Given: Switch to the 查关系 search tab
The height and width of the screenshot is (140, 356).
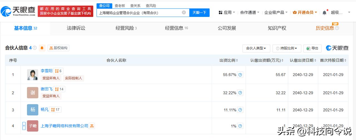Looking at the screenshot, I should (x=135, y=6).
